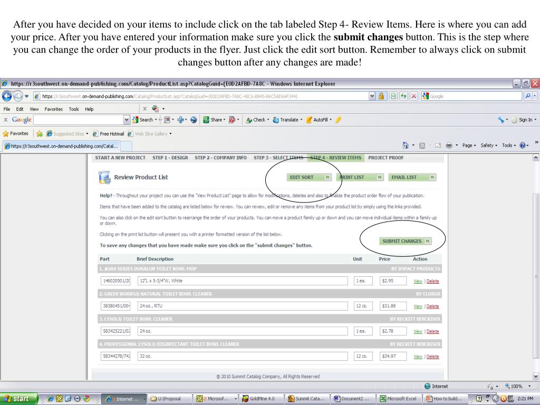The image size is (540, 405).
Task: Switch to Microsoft Excel on the taskbar
Action: tap(399, 399)
